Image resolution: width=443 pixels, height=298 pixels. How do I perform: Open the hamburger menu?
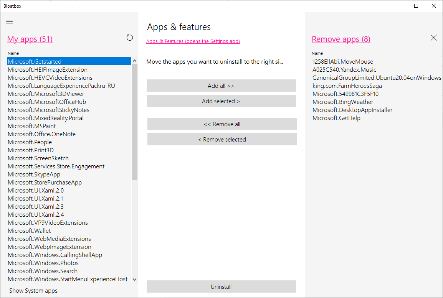(10, 22)
